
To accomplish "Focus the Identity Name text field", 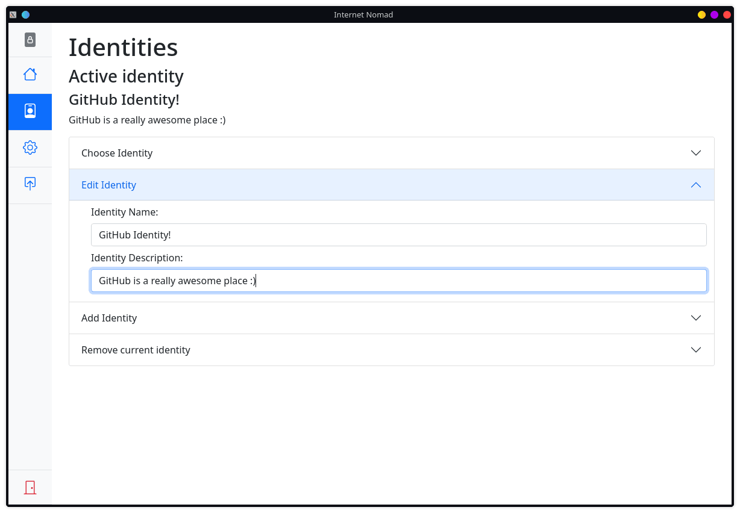I will (x=398, y=235).
